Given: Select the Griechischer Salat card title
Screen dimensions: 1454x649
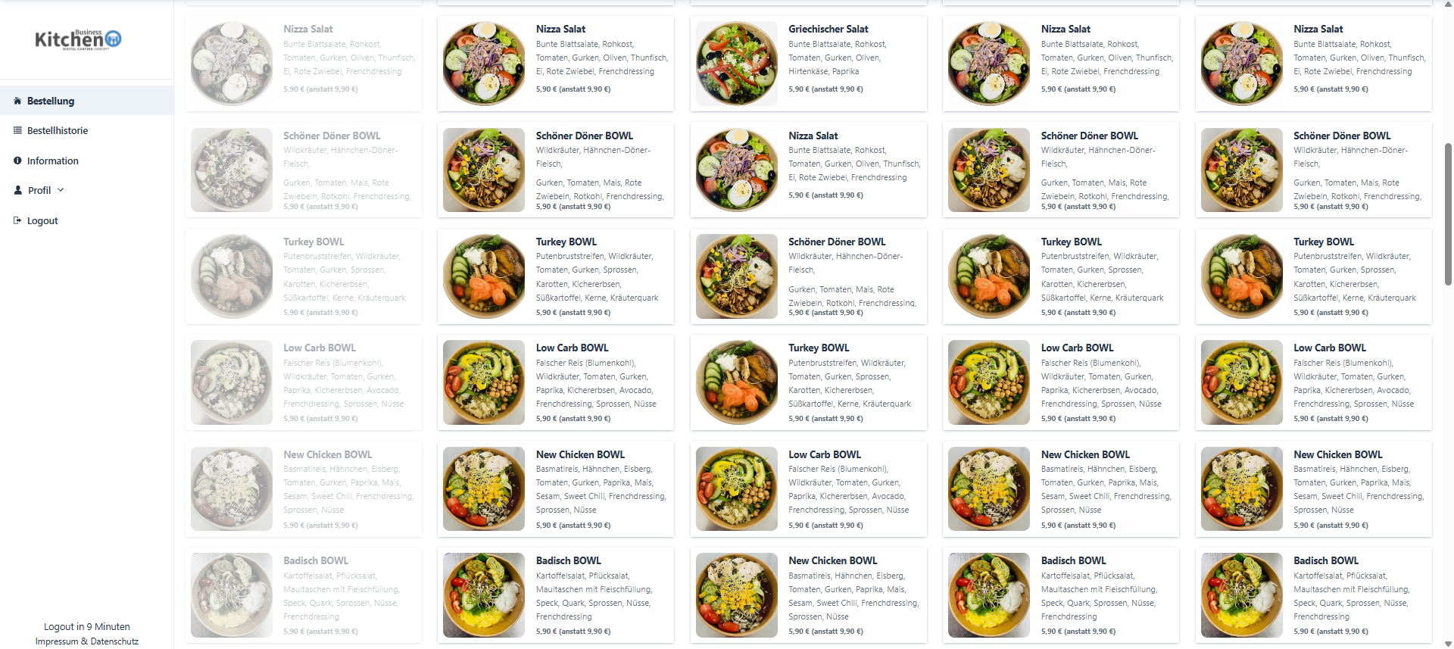Looking at the screenshot, I should click(x=828, y=29).
